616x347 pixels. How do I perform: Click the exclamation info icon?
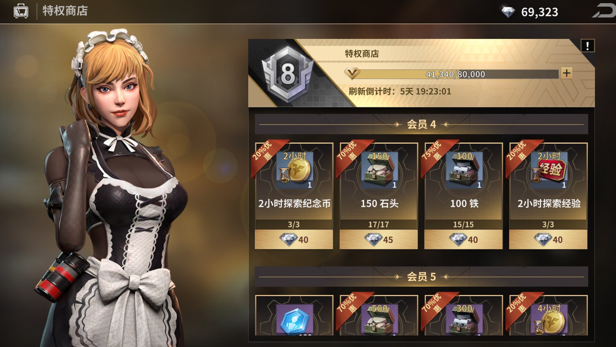coord(587,46)
